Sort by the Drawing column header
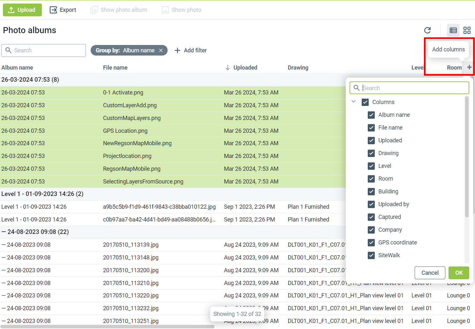The width and height of the screenshot is (475, 329). coord(298,68)
